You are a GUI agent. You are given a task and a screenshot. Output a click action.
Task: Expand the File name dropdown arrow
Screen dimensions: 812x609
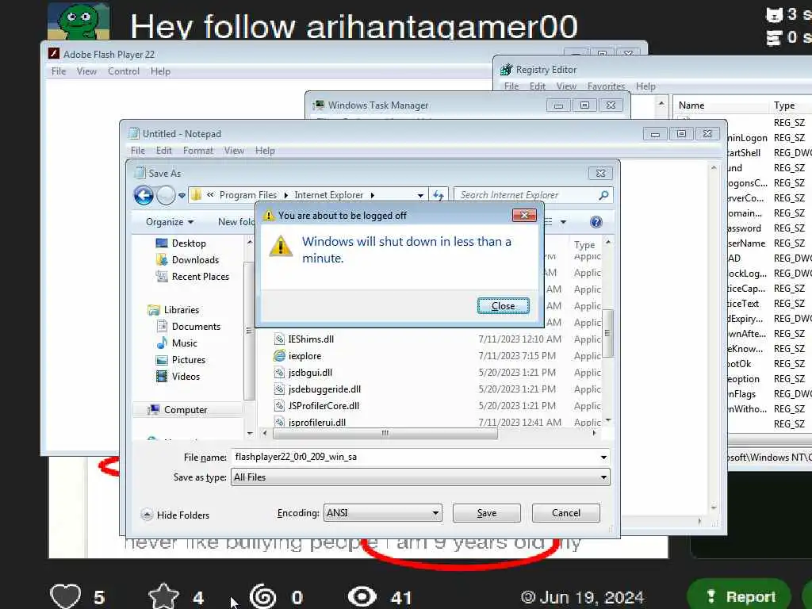click(603, 458)
